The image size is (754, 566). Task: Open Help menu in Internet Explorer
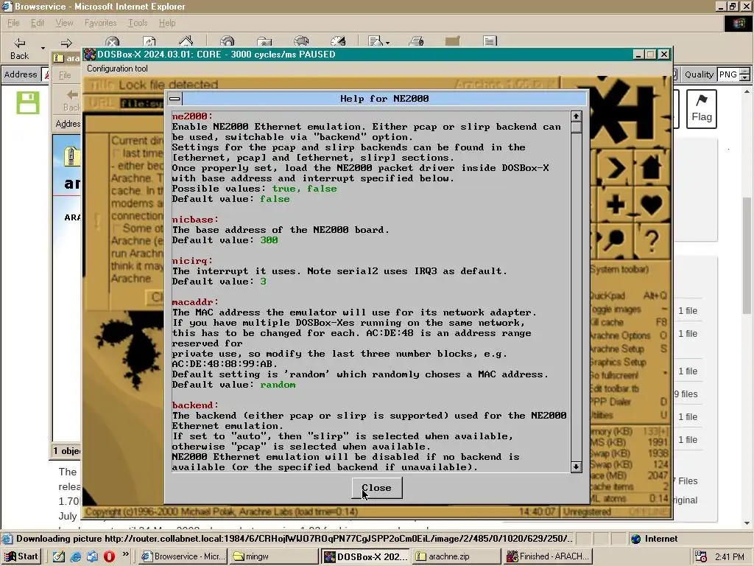(x=167, y=23)
